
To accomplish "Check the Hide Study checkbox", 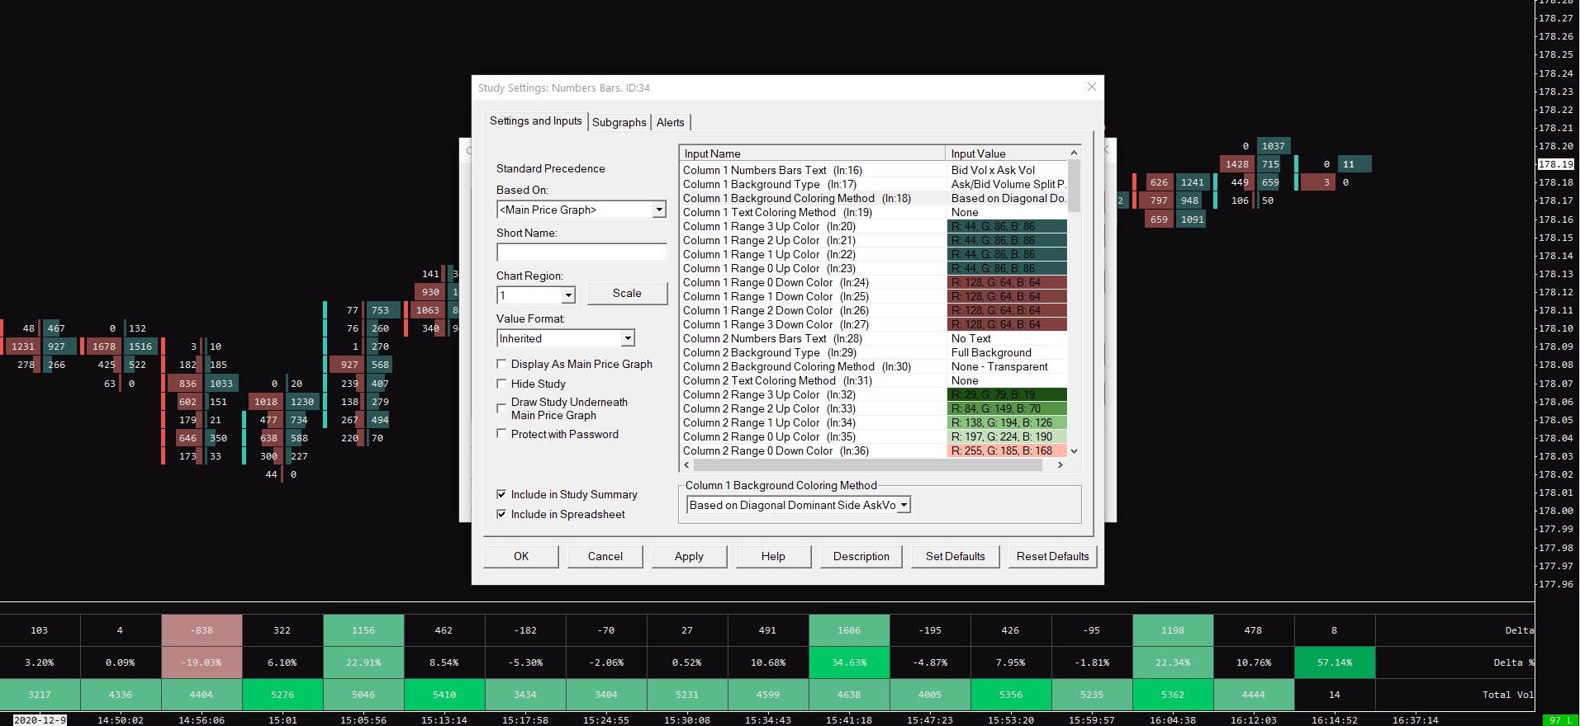I will 501,384.
